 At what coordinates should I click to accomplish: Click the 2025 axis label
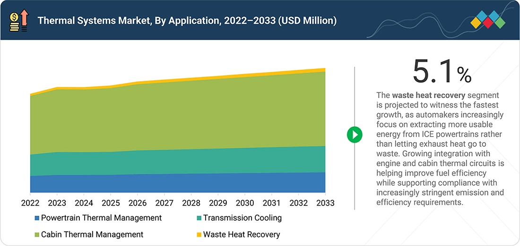[x=111, y=203]
